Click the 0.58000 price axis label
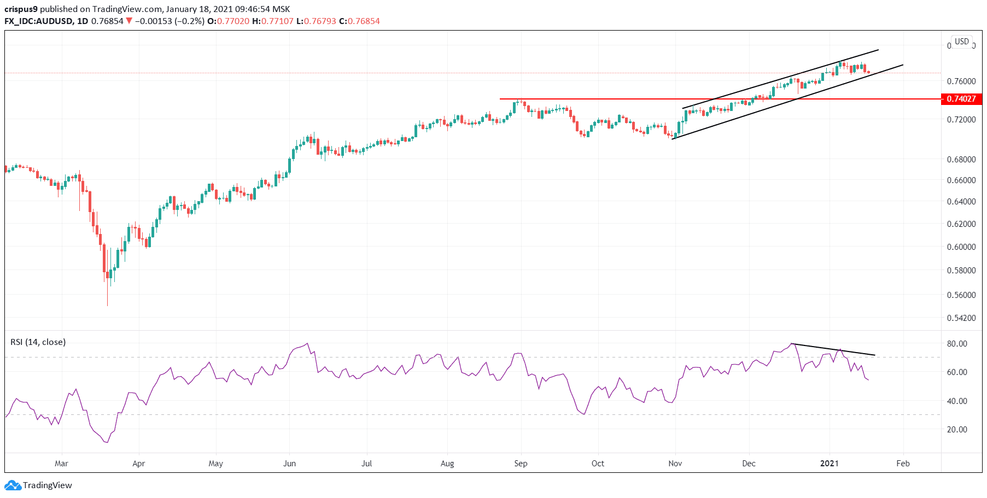The width and height of the screenshot is (987, 498). pos(961,271)
